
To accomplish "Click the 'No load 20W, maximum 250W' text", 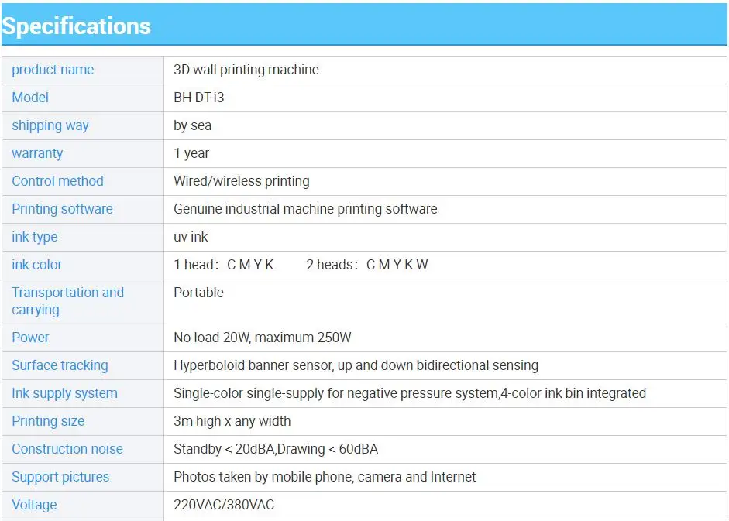I will click(262, 338).
